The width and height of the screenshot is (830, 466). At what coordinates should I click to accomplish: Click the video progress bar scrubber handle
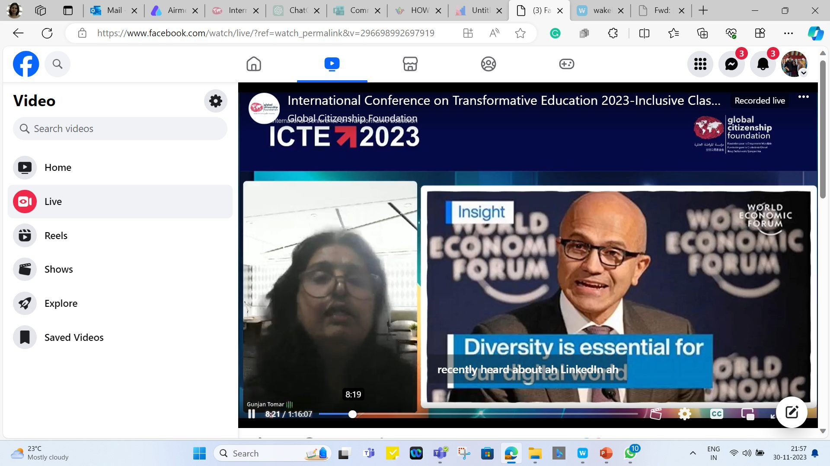click(353, 414)
